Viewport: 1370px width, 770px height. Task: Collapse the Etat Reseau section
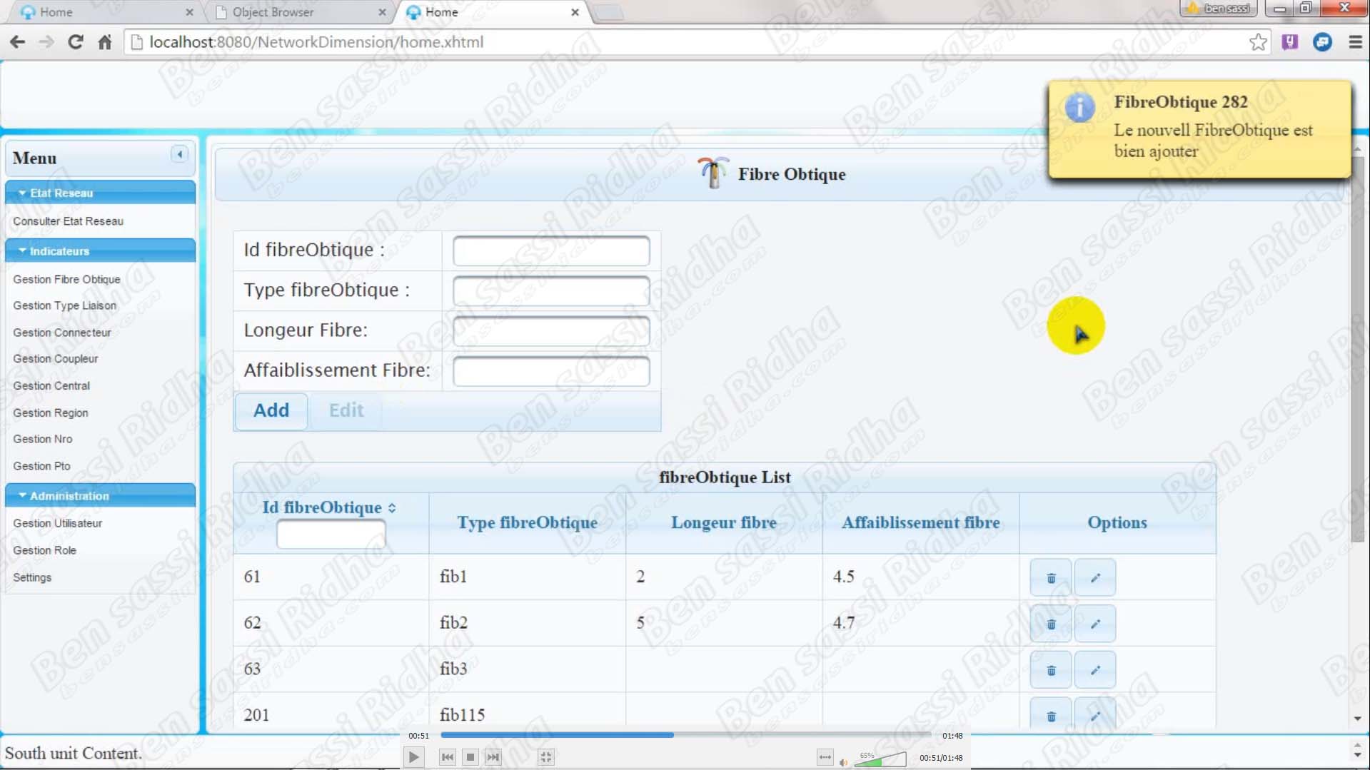tap(23, 193)
